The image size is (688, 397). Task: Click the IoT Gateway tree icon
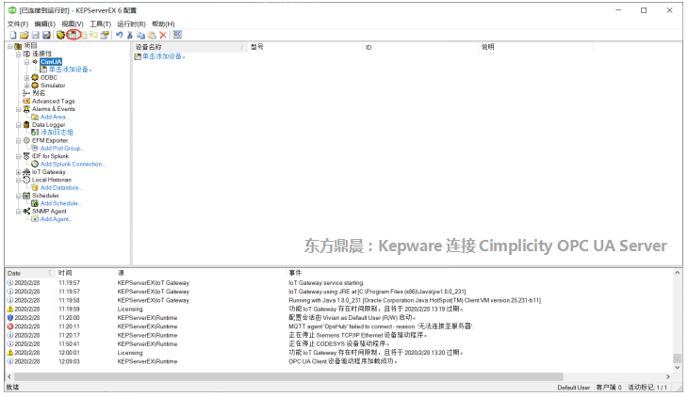tap(26, 172)
